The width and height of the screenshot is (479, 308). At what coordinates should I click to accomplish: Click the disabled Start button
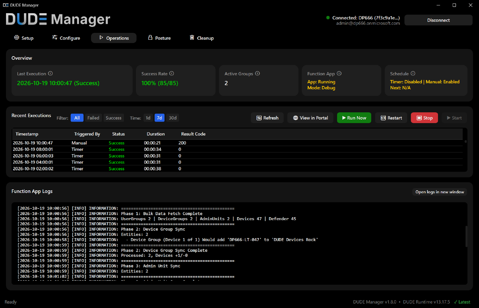(454, 118)
